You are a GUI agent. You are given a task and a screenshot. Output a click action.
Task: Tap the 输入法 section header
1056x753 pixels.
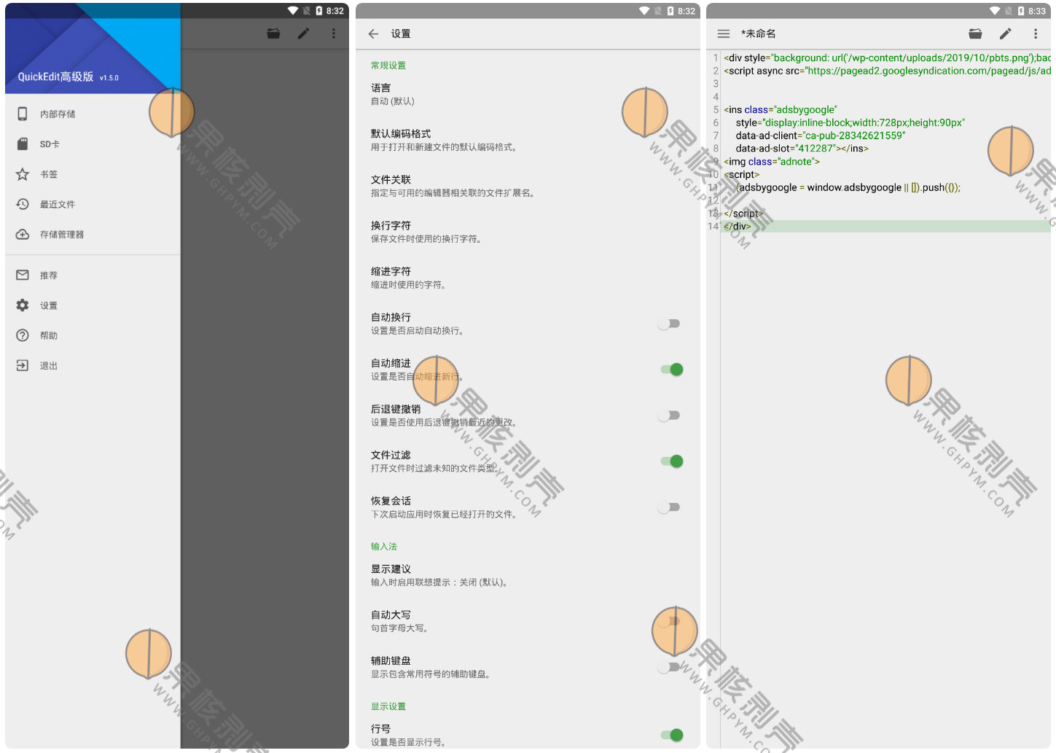click(x=384, y=546)
